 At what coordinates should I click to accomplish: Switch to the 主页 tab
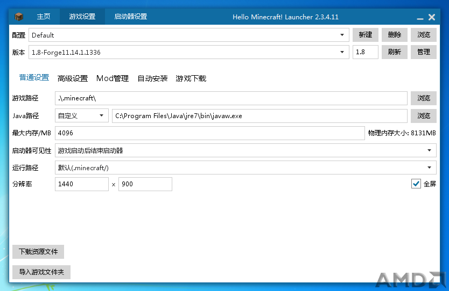click(44, 17)
